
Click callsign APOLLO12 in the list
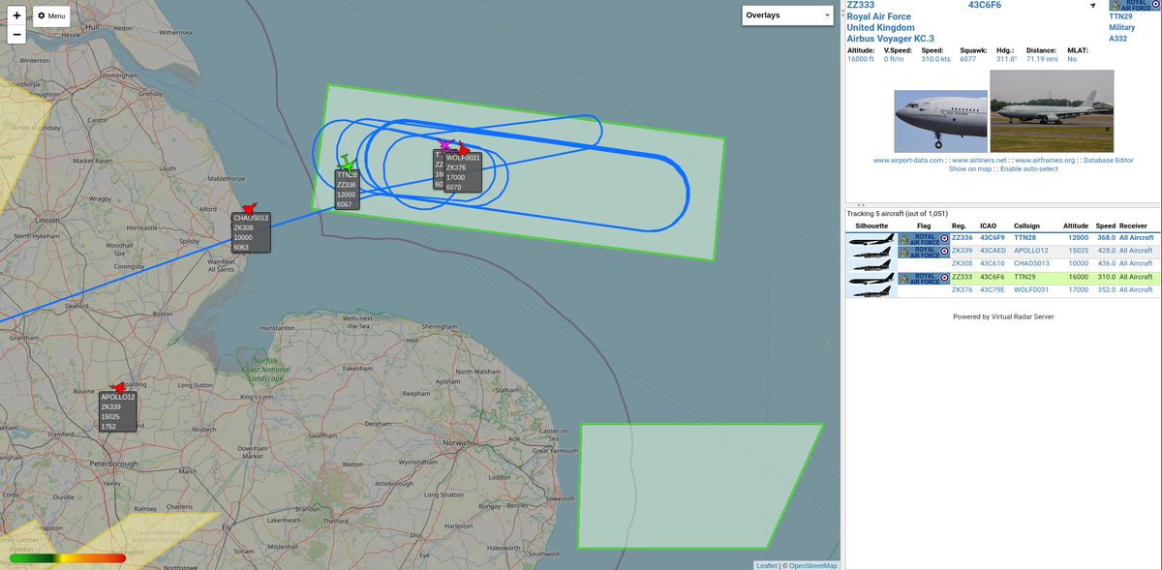tap(1030, 251)
